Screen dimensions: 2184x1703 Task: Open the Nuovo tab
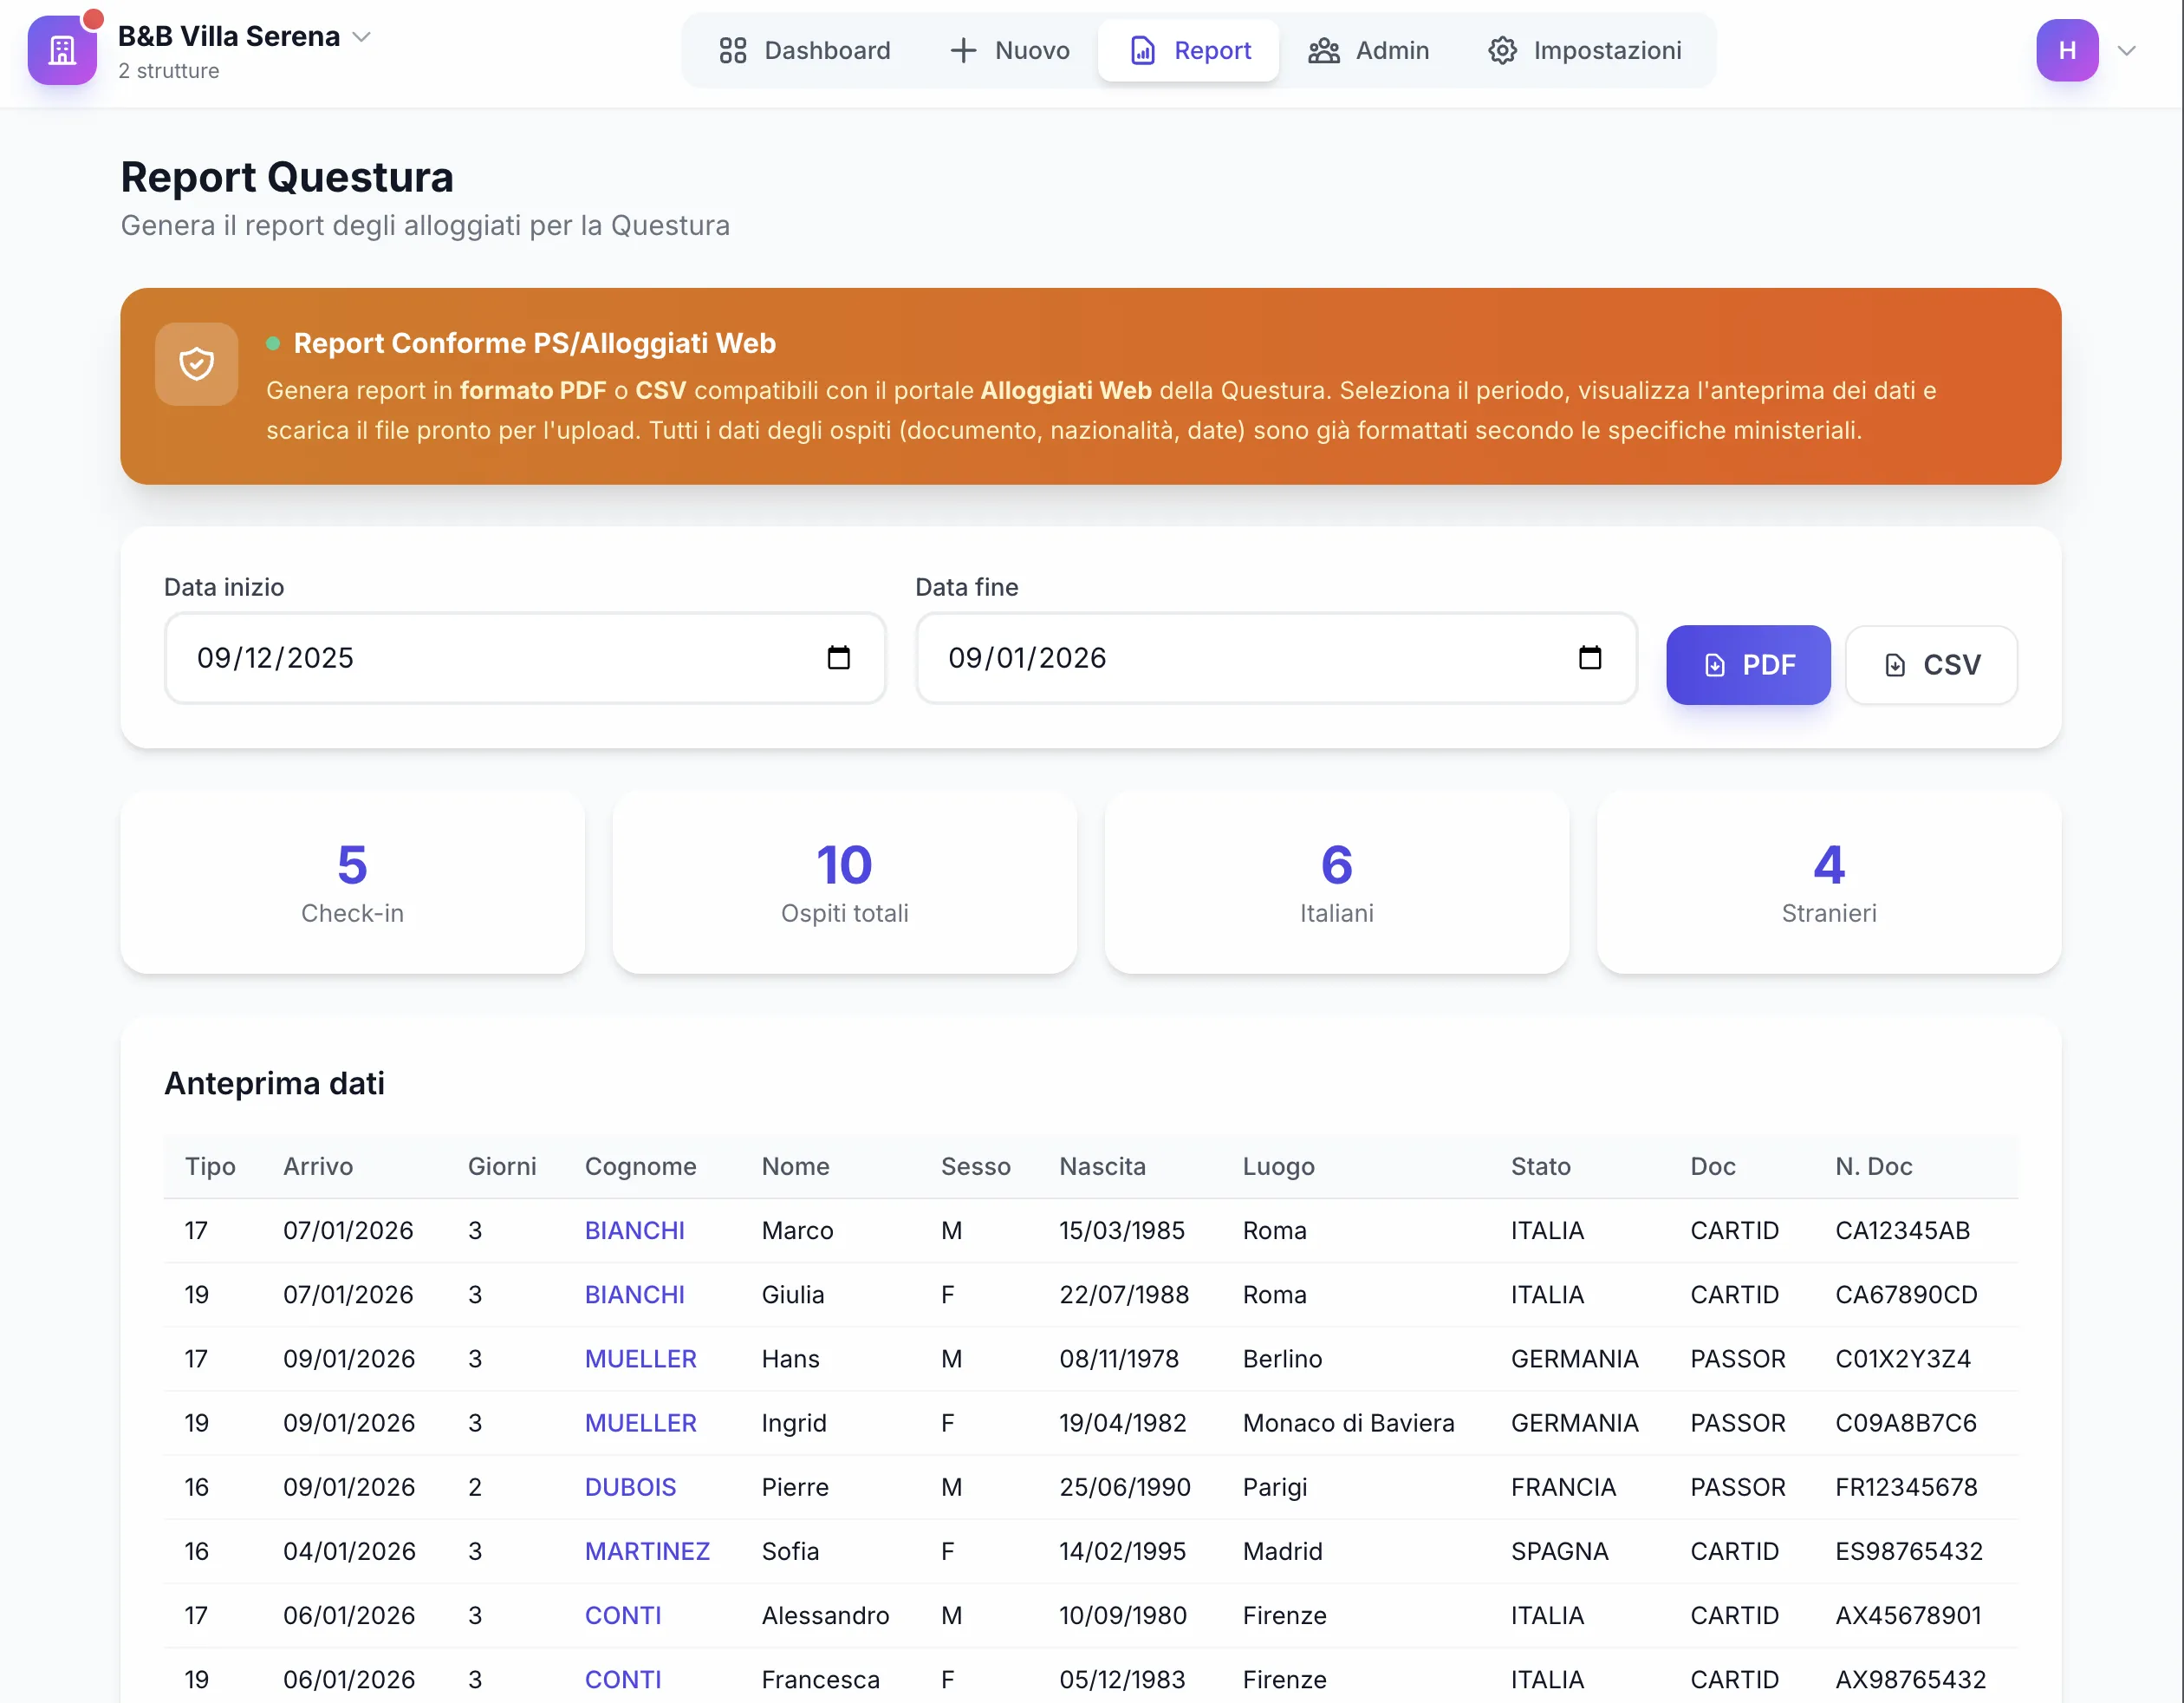coord(1009,50)
